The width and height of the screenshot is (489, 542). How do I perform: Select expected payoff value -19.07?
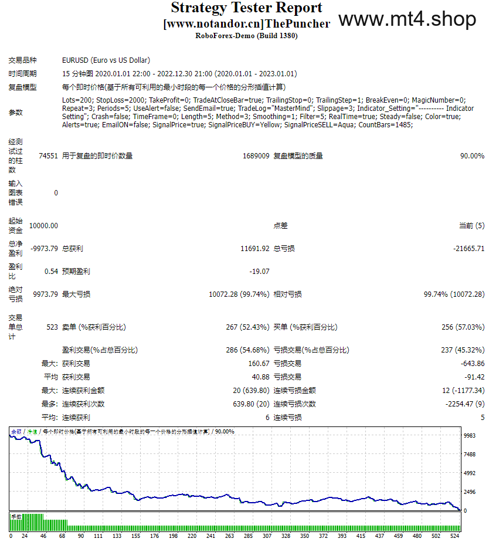coord(260,272)
